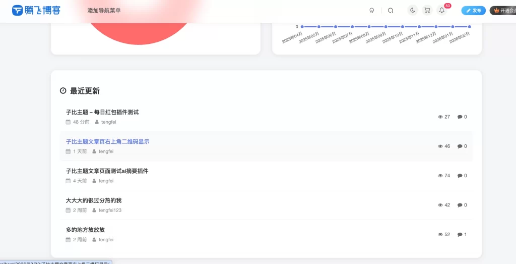Click the 48 分前 date text
516x264 pixels.
coord(81,122)
